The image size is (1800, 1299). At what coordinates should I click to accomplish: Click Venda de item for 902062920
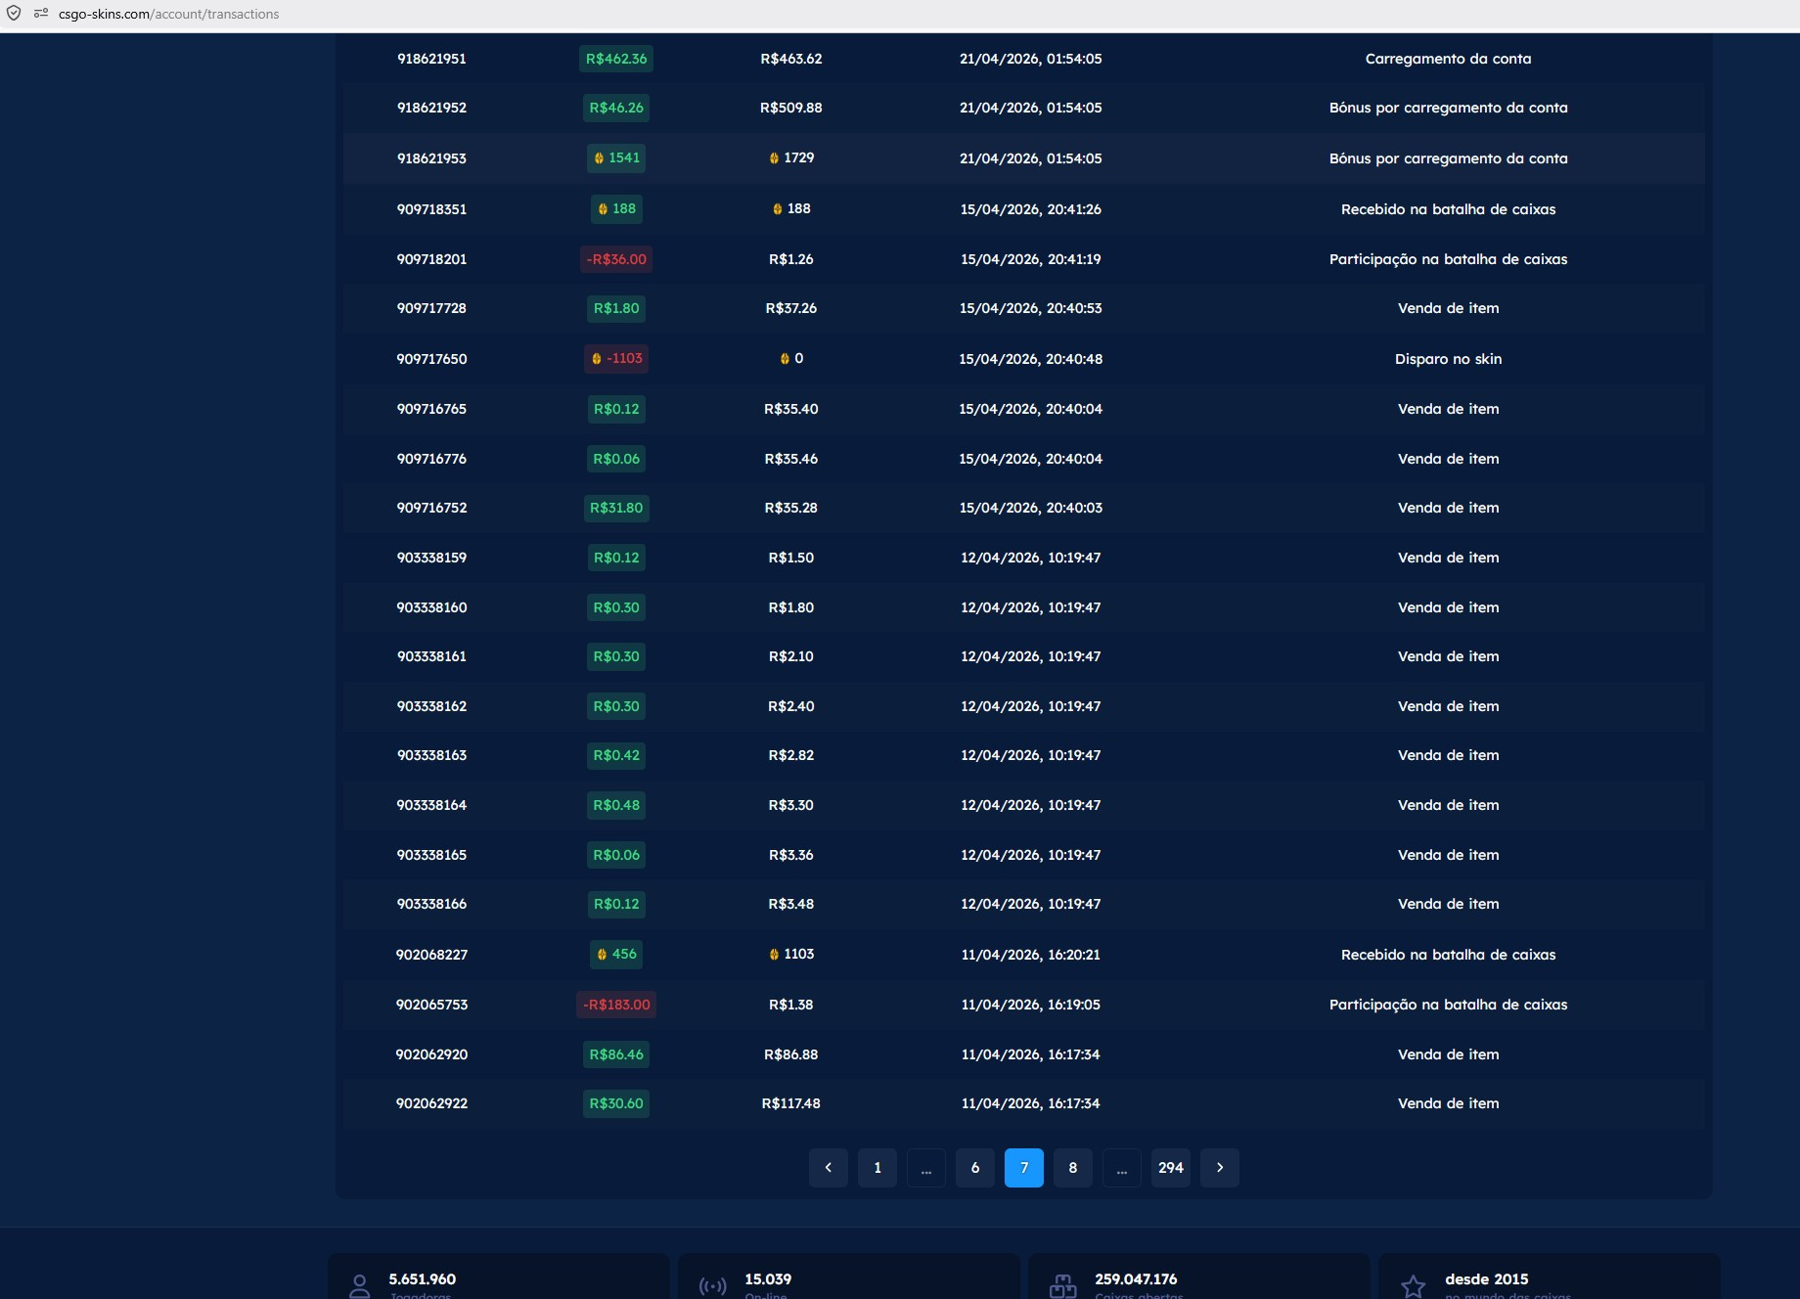(1448, 1054)
